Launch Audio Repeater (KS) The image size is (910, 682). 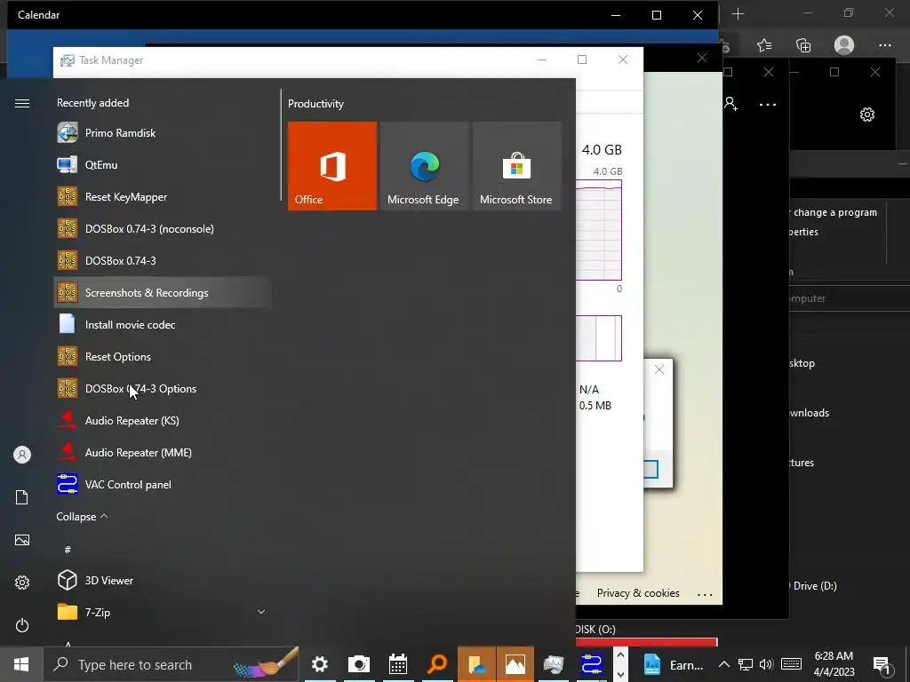(163, 420)
